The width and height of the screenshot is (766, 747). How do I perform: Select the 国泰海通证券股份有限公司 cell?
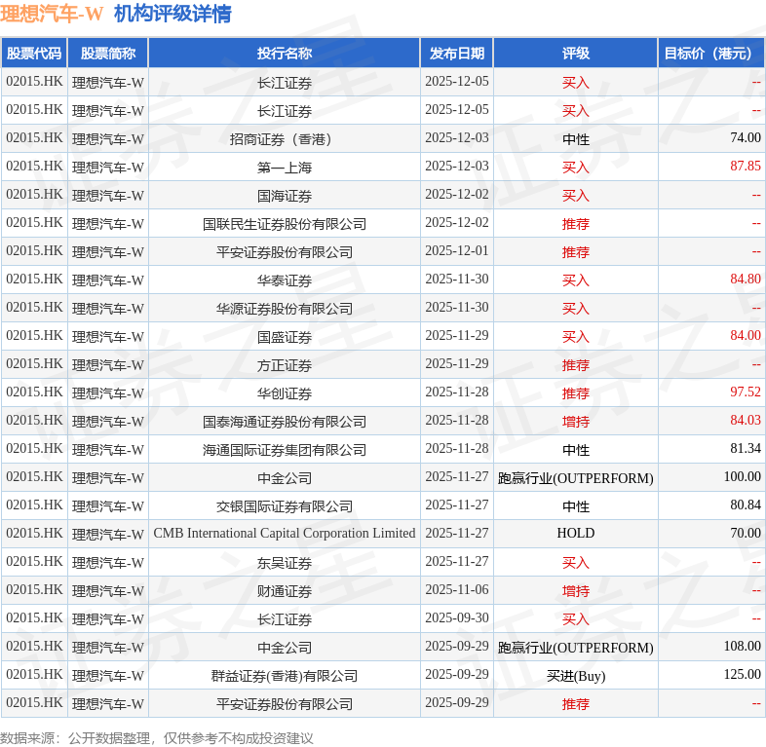pyautogui.click(x=285, y=422)
